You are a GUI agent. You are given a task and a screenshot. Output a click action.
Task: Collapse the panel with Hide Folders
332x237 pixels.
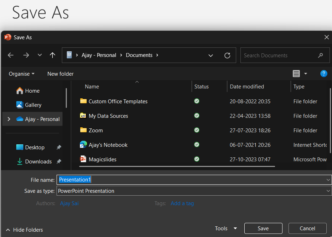pos(24,230)
